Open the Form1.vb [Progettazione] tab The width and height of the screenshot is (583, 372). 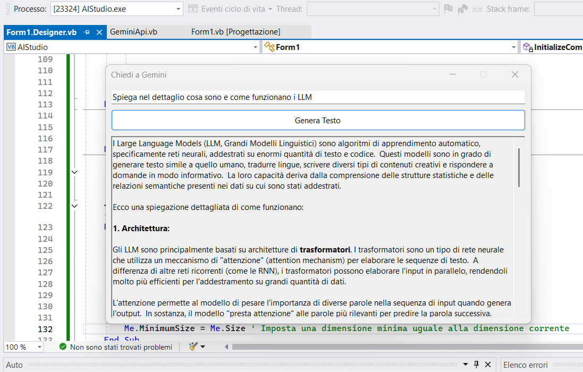[x=236, y=32]
